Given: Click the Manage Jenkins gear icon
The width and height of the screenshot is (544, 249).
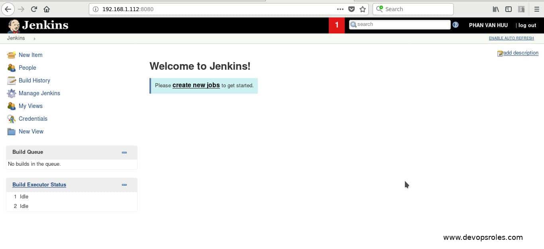Looking at the screenshot, I should pyautogui.click(x=12, y=93).
